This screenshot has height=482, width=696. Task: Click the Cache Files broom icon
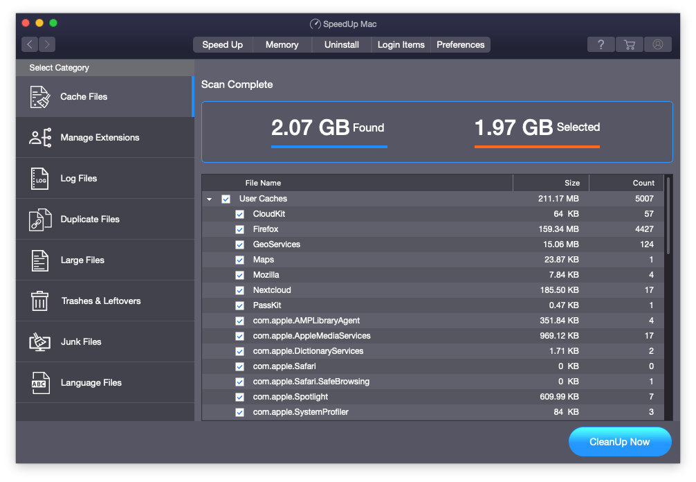click(40, 97)
